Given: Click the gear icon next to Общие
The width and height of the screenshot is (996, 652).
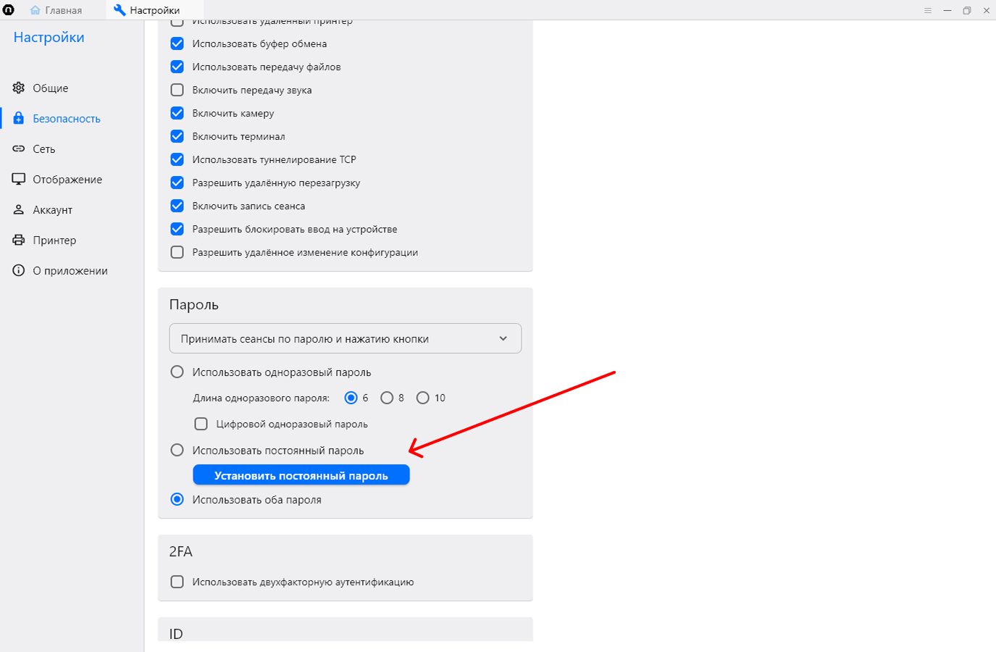Looking at the screenshot, I should tap(19, 88).
